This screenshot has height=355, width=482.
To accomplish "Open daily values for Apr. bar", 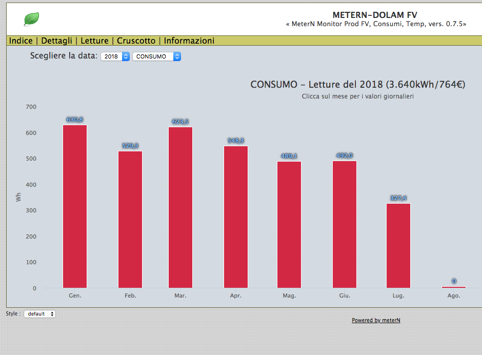I will [x=236, y=217].
